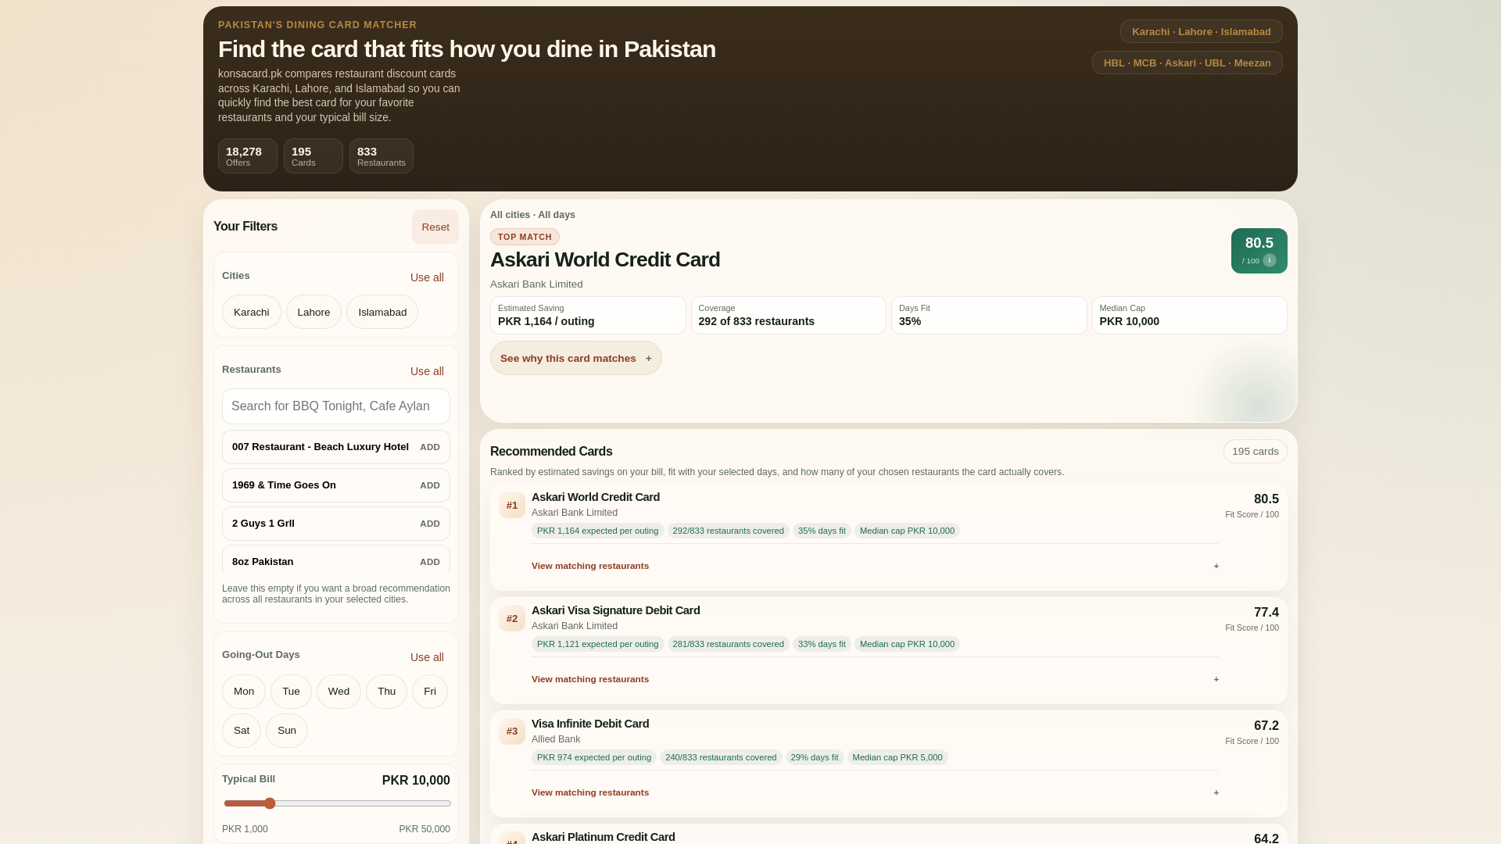
Task: Toggle the Lahore city filter
Action: coord(313,312)
